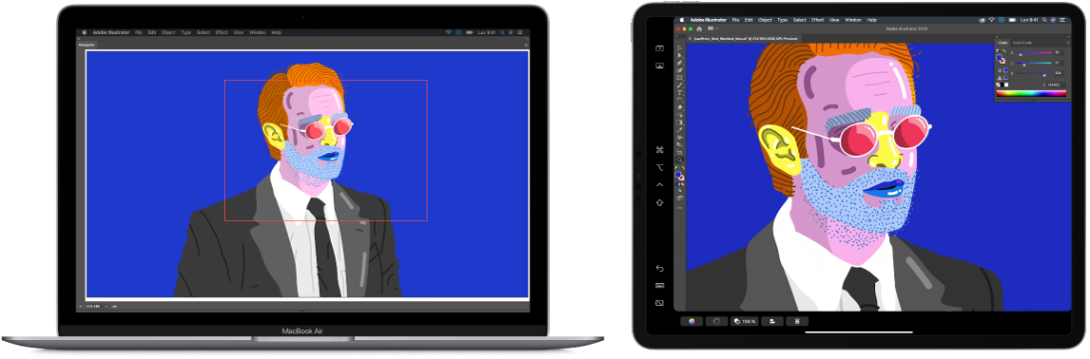Viewport: 1090px width, 359px height.
Task: Toggle the on-screen keyboard from Sidecar sidebar
Action: pyautogui.click(x=660, y=285)
